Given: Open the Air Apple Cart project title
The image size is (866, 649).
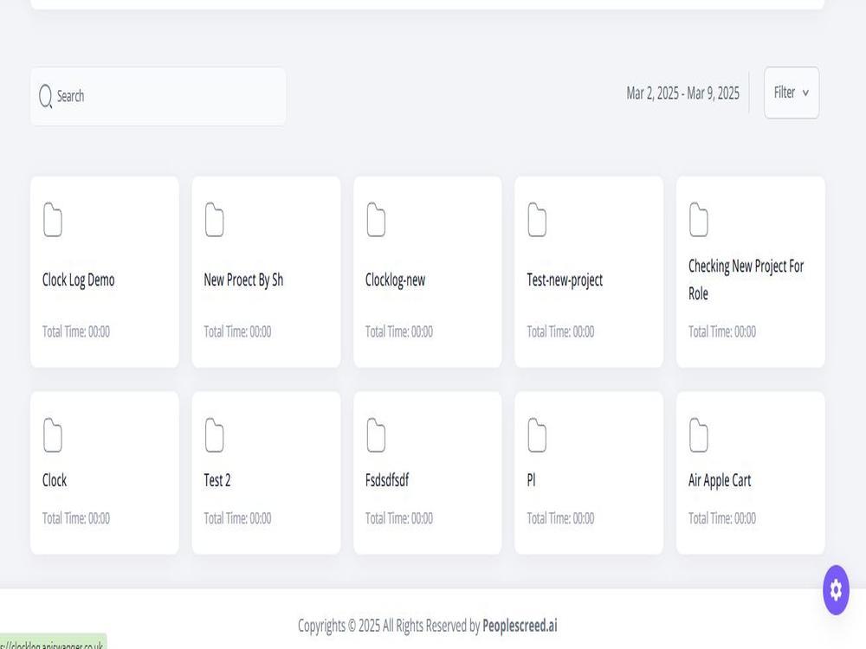Looking at the screenshot, I should coord(720,480).
